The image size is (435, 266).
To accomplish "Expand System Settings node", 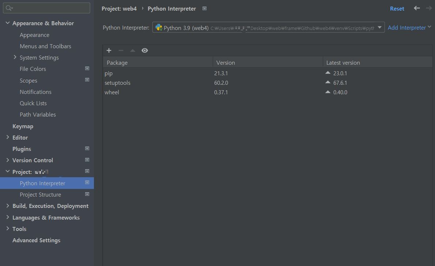I will pos(15,57).
